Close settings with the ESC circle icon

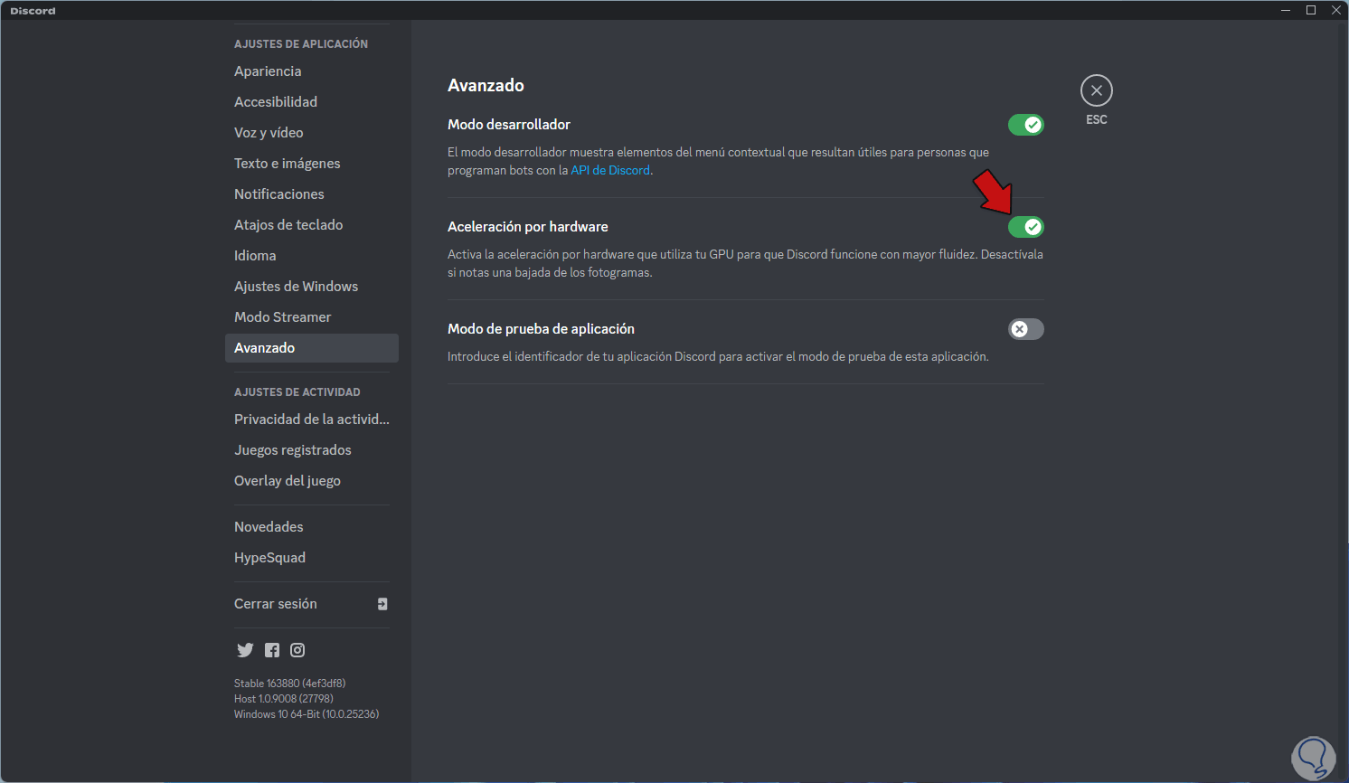tap(1096, 90)
